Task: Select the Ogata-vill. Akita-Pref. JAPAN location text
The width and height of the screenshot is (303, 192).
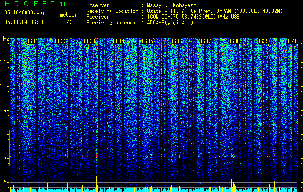Action: click(x=215, y=11)
